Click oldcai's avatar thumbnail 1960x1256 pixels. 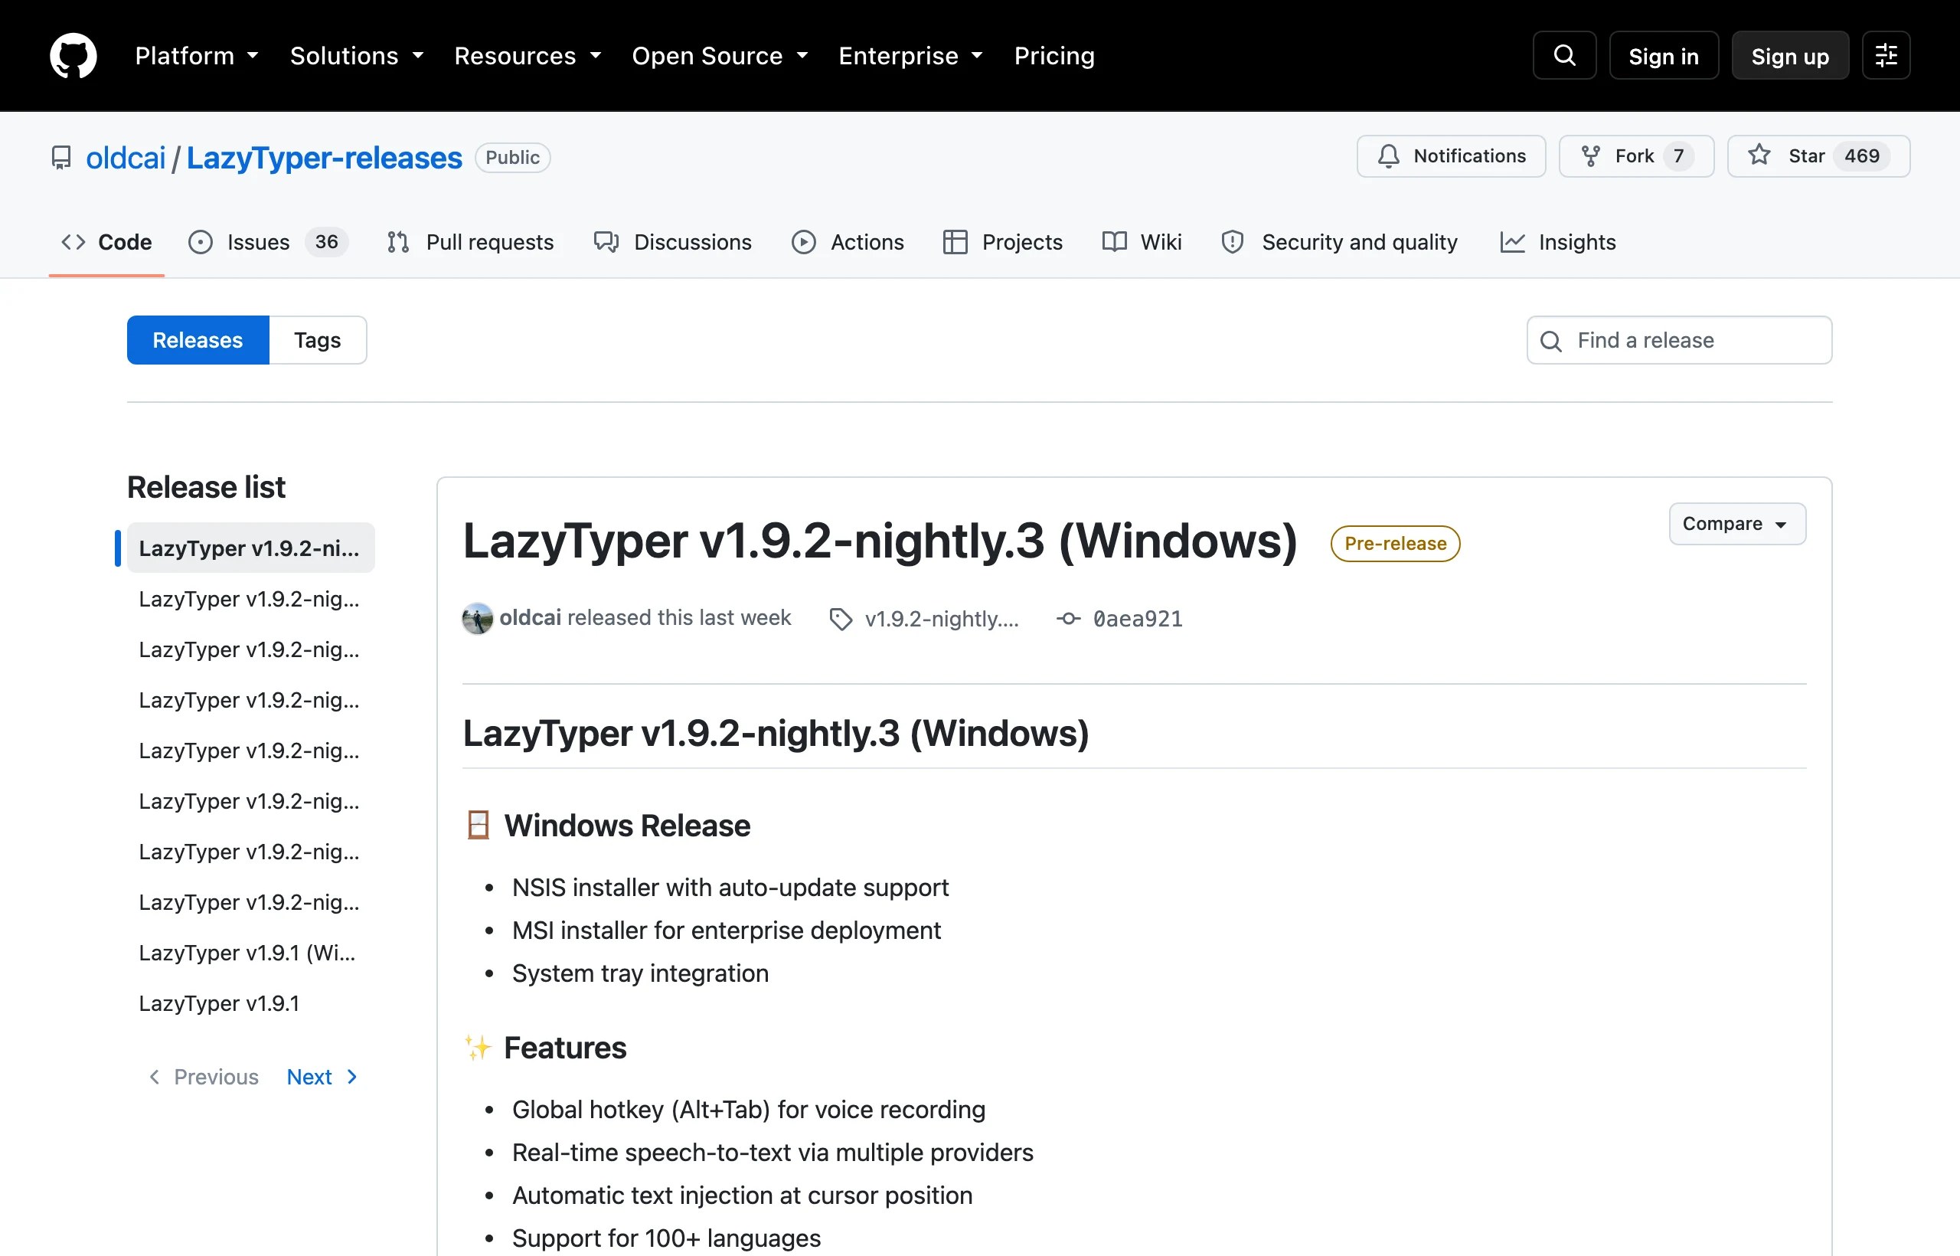478,618
